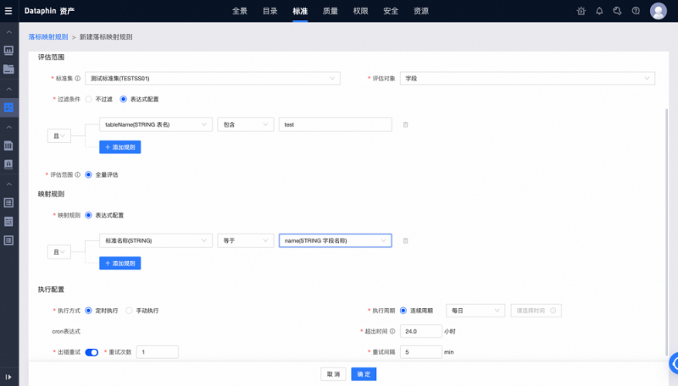
Task: Open the notification bell
Action: tap(599, 11)
